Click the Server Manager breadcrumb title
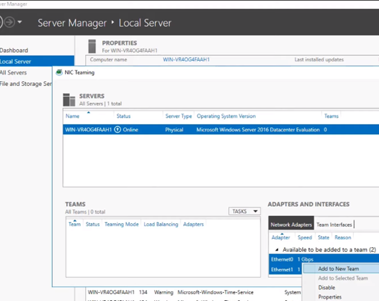 (x=72, y=23)
